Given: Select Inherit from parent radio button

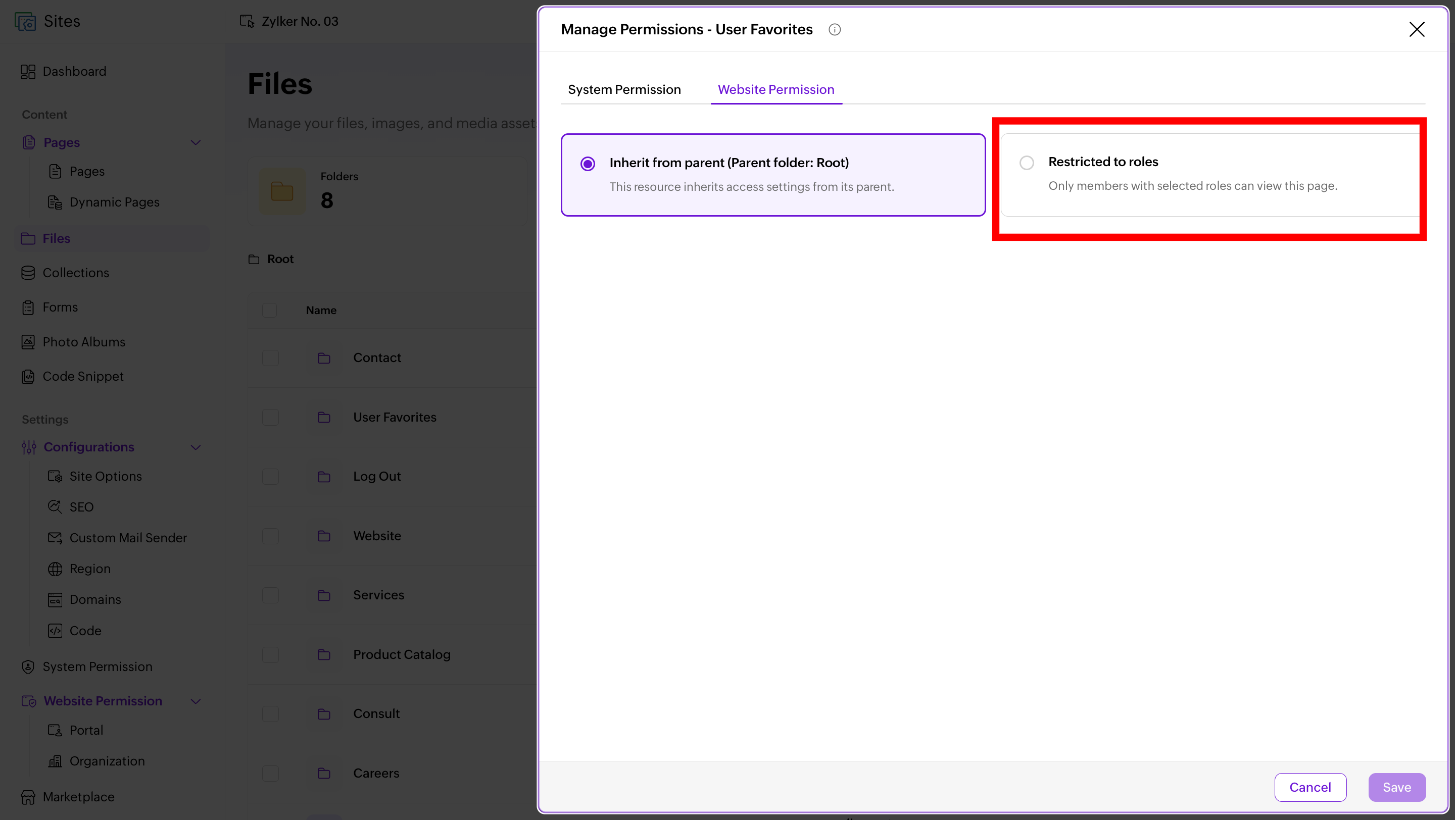Looking at the screenshot, I should 588,164.
